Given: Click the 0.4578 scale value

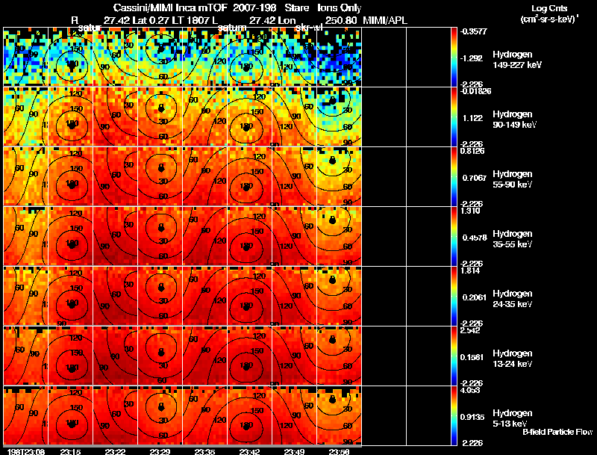Looking at the screenshot, I should pos(475,238).
